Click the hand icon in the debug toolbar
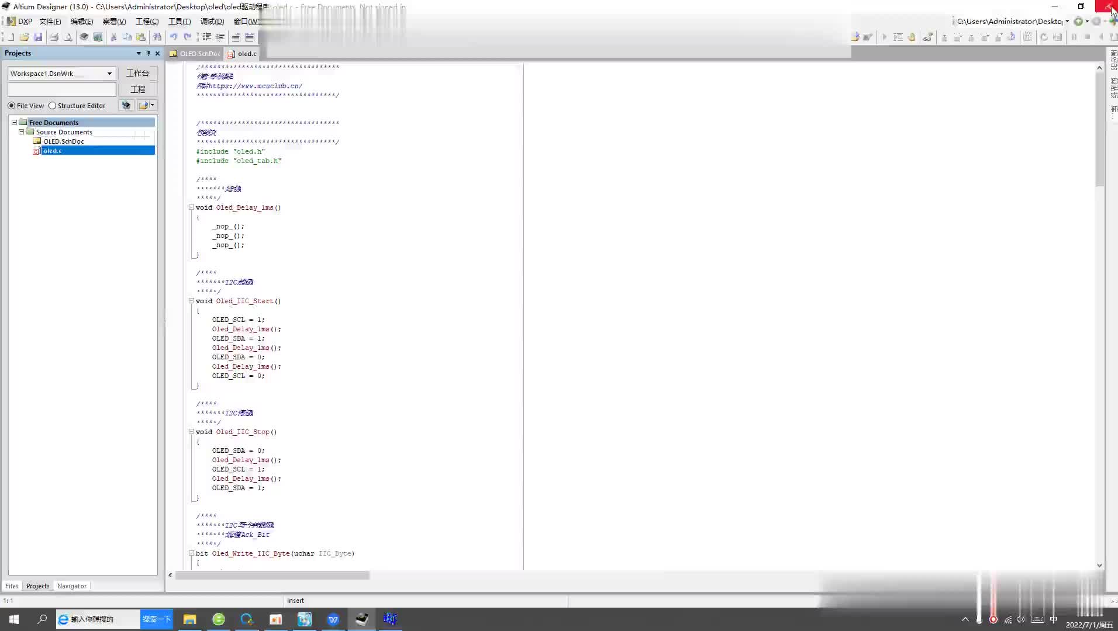This screenshot has height=631, width=1118. 912,37
